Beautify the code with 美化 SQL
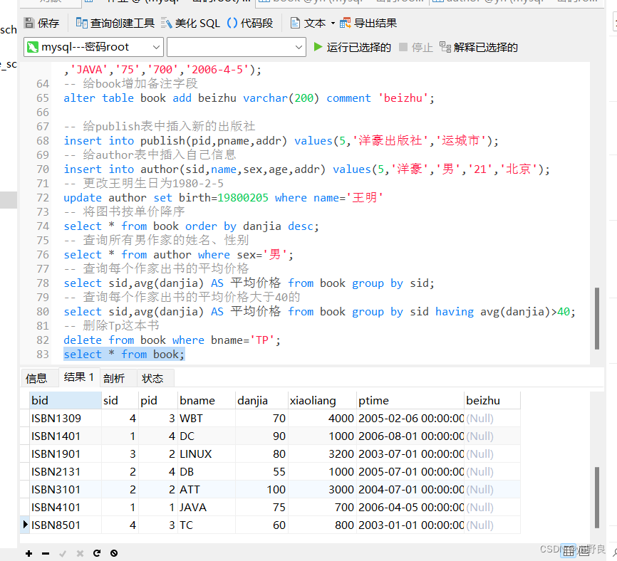The width and height of the screenshot is (617, 561). pos(191,23)
